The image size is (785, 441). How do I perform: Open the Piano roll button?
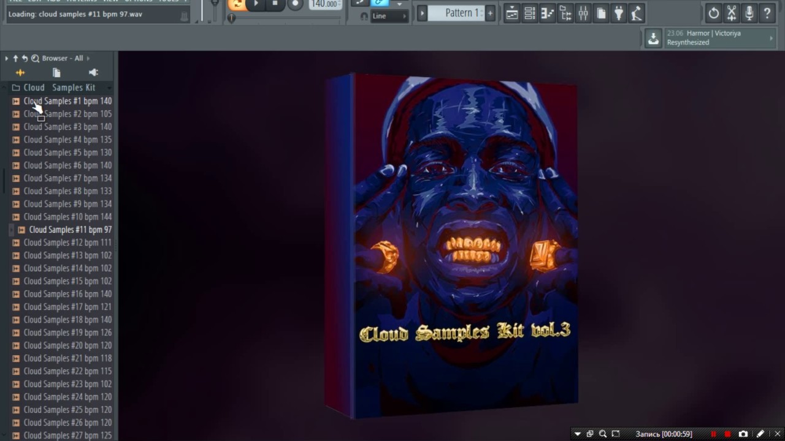point(548,13)
